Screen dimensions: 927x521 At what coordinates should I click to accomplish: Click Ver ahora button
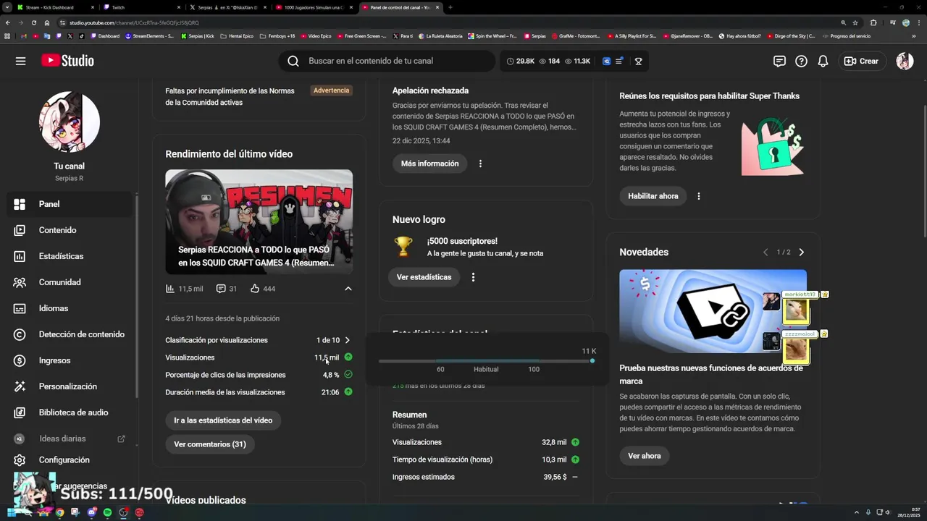pyautogui.click(x=645, y=456)
